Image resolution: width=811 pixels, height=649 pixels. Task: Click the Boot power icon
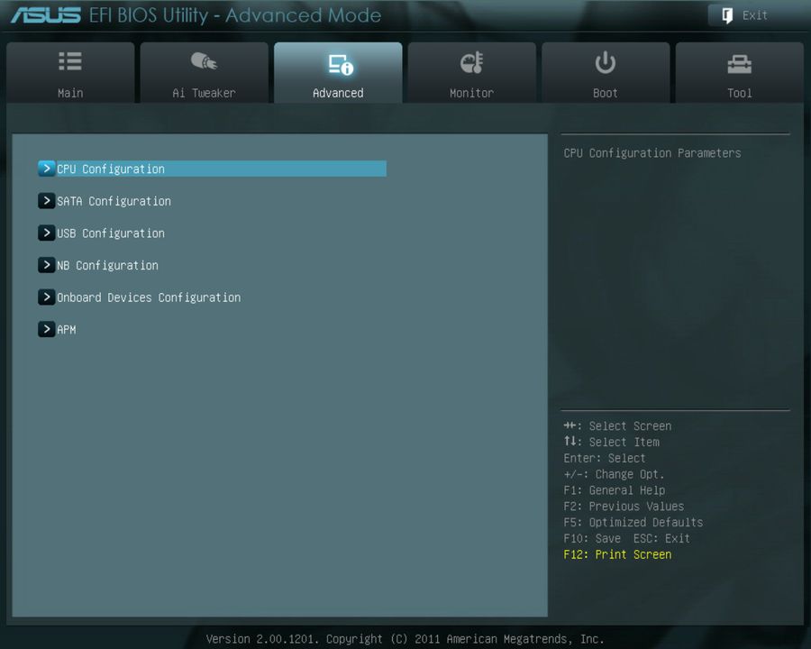point(605,61)
